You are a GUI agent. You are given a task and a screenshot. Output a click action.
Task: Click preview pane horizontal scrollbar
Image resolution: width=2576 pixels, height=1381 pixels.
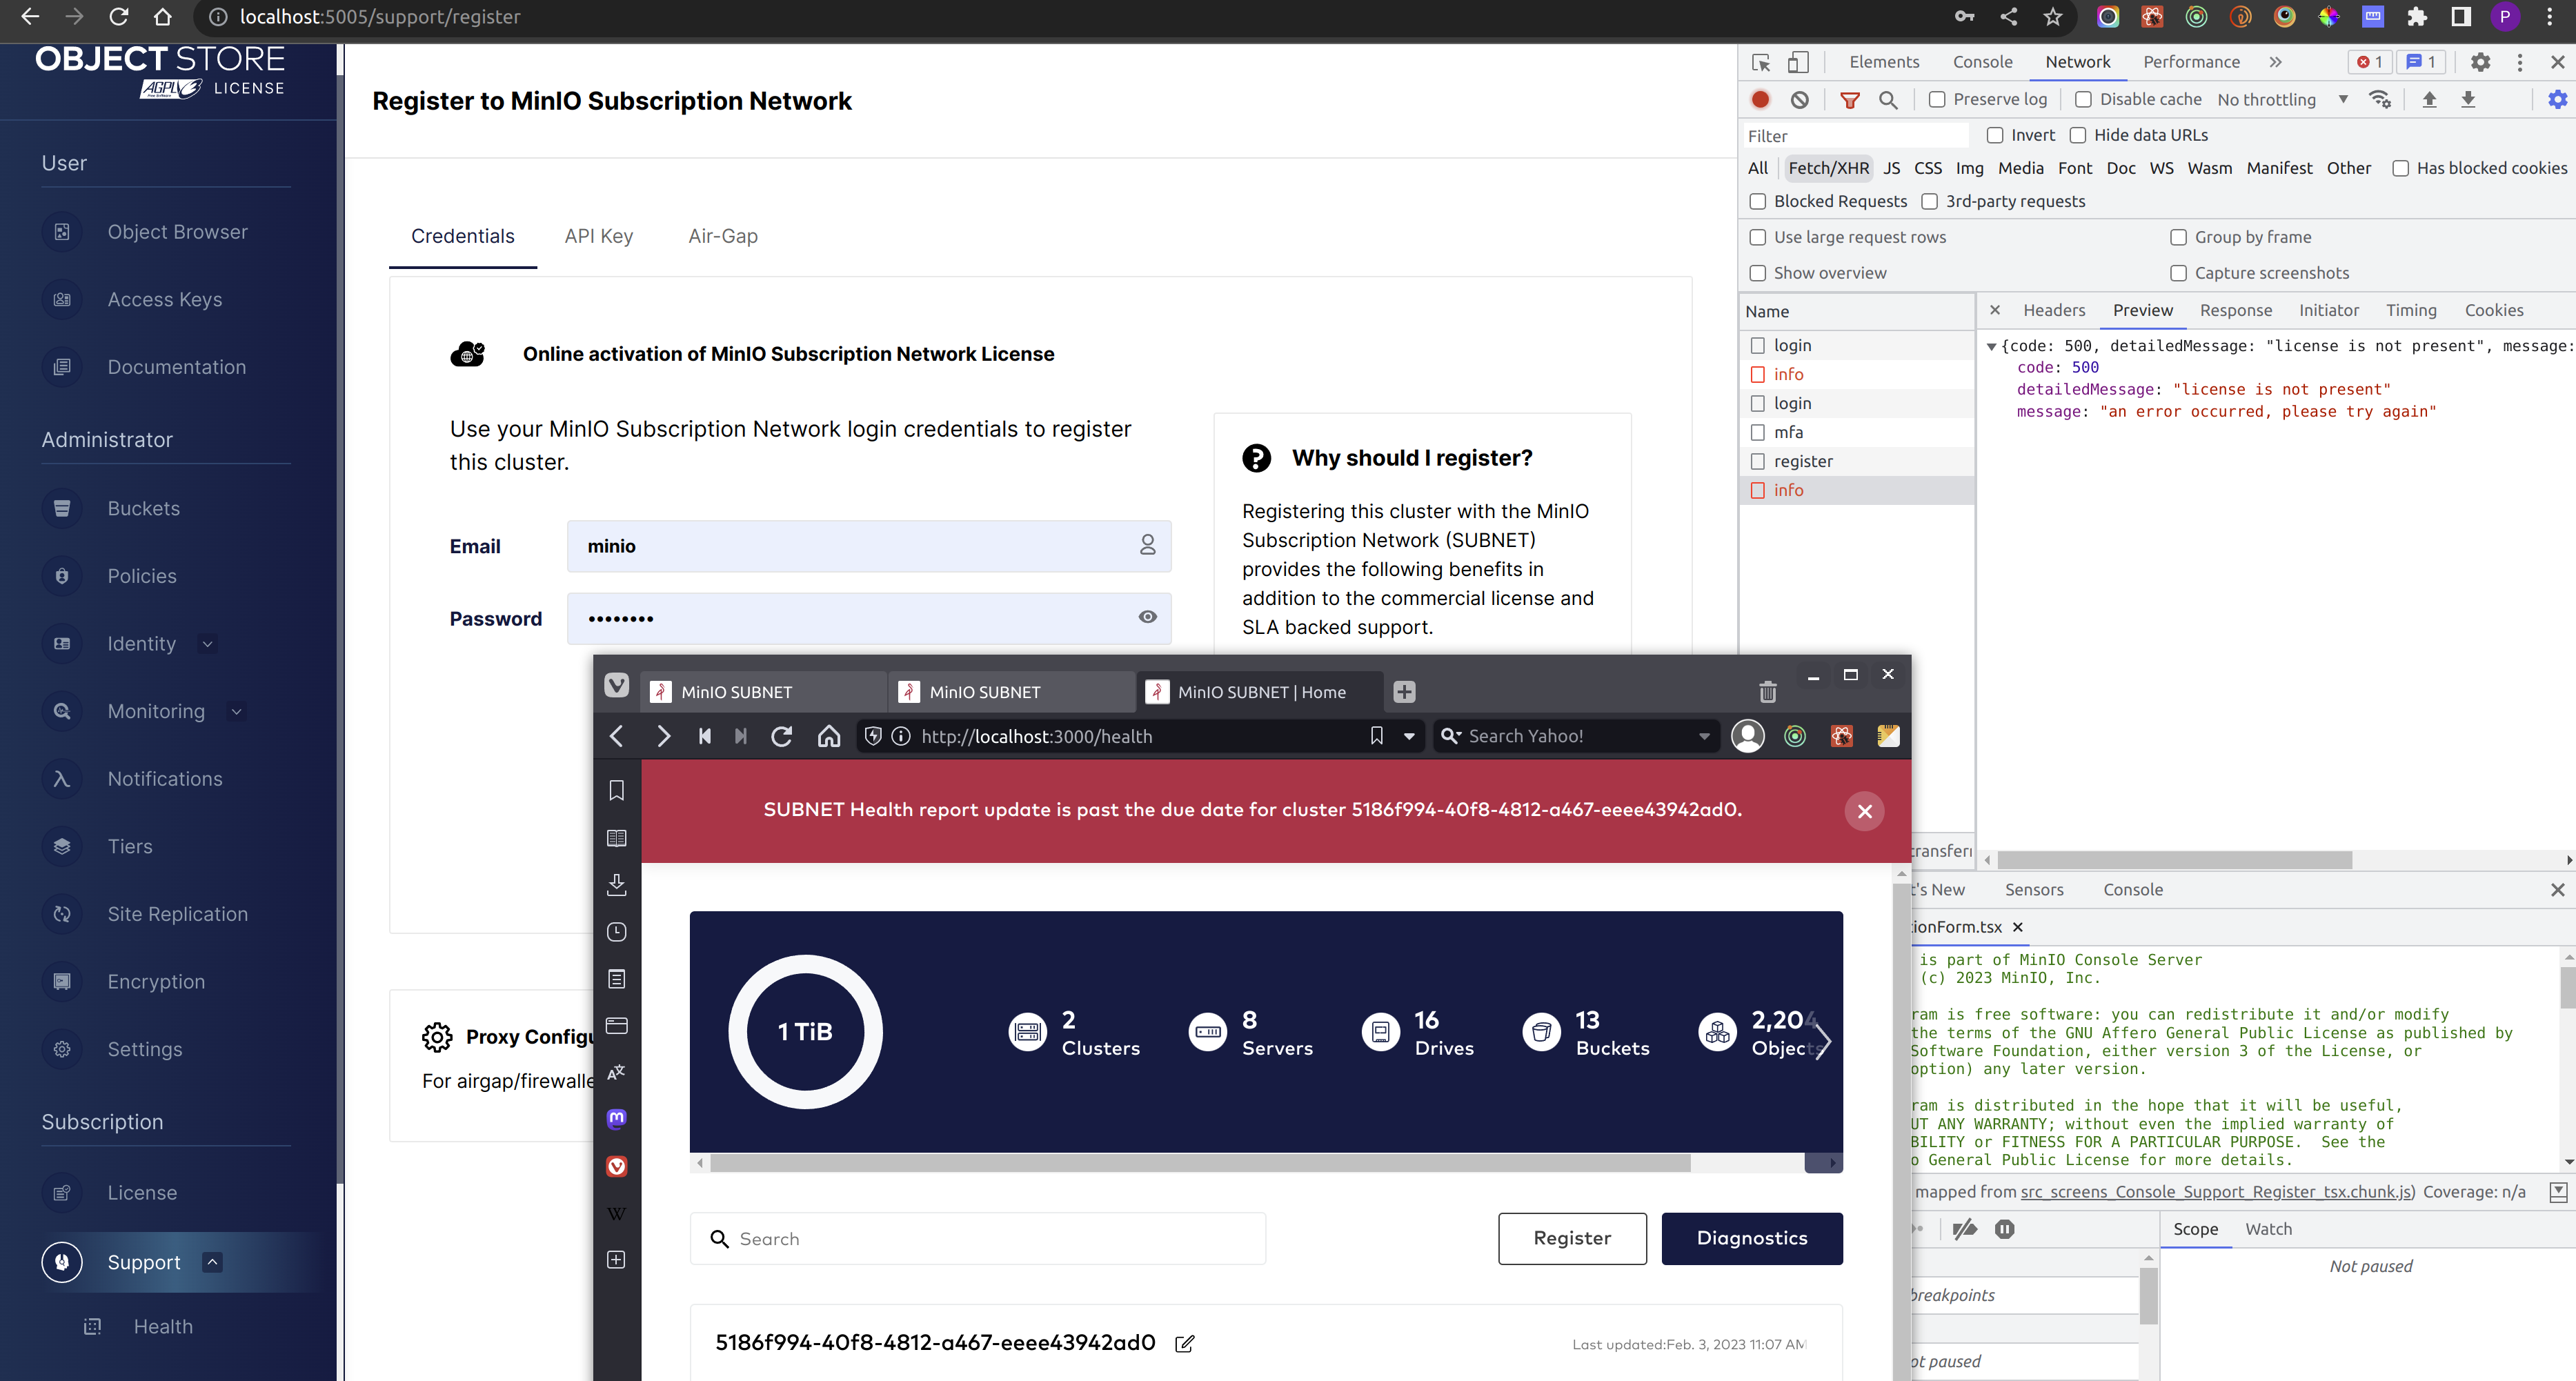point(2175,860)
